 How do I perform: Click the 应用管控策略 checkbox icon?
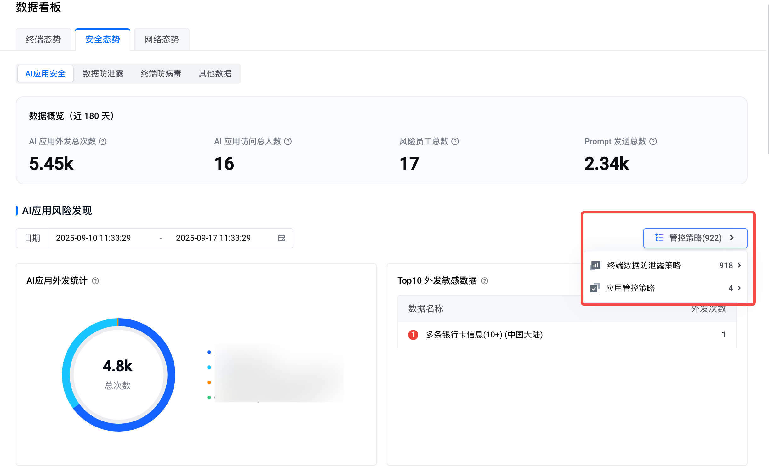[x=595, y=288]
